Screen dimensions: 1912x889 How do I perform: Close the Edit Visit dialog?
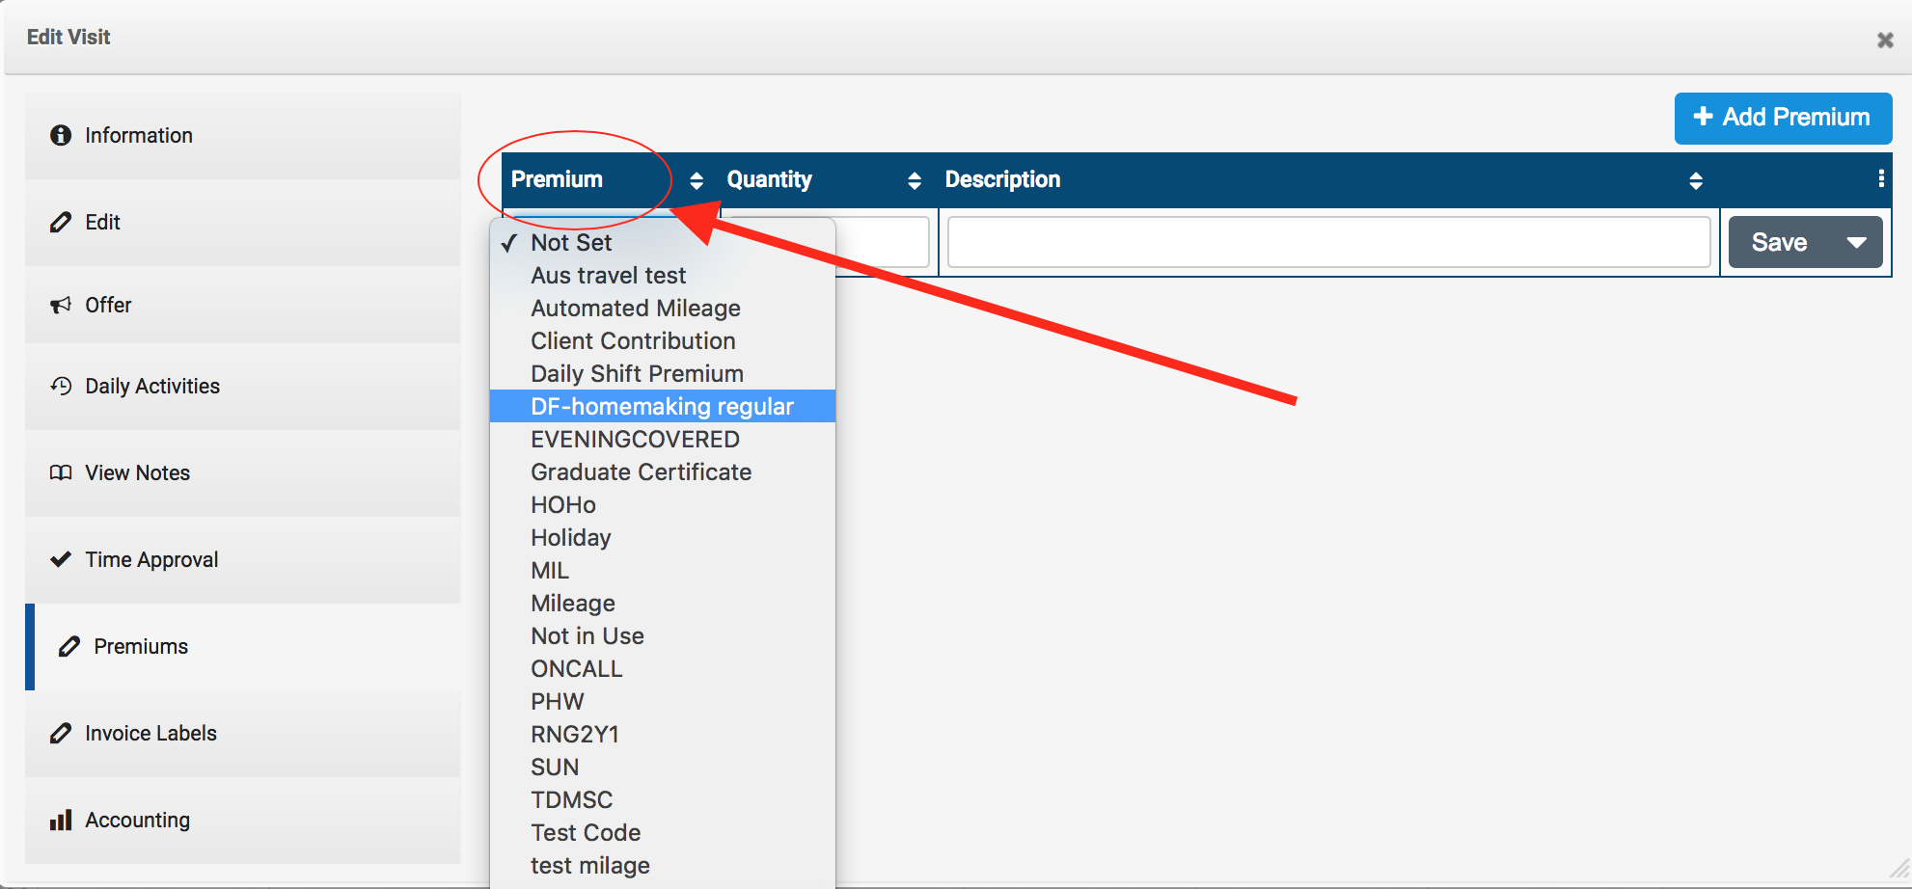pos(1884,40)
